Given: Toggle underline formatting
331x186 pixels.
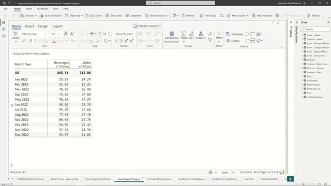Looking at the screenshot, I should pyautogui.click(x=39, y=41).
